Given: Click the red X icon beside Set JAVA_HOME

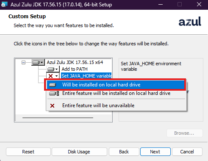Looking at the screenshot, I should coord(50,76).
